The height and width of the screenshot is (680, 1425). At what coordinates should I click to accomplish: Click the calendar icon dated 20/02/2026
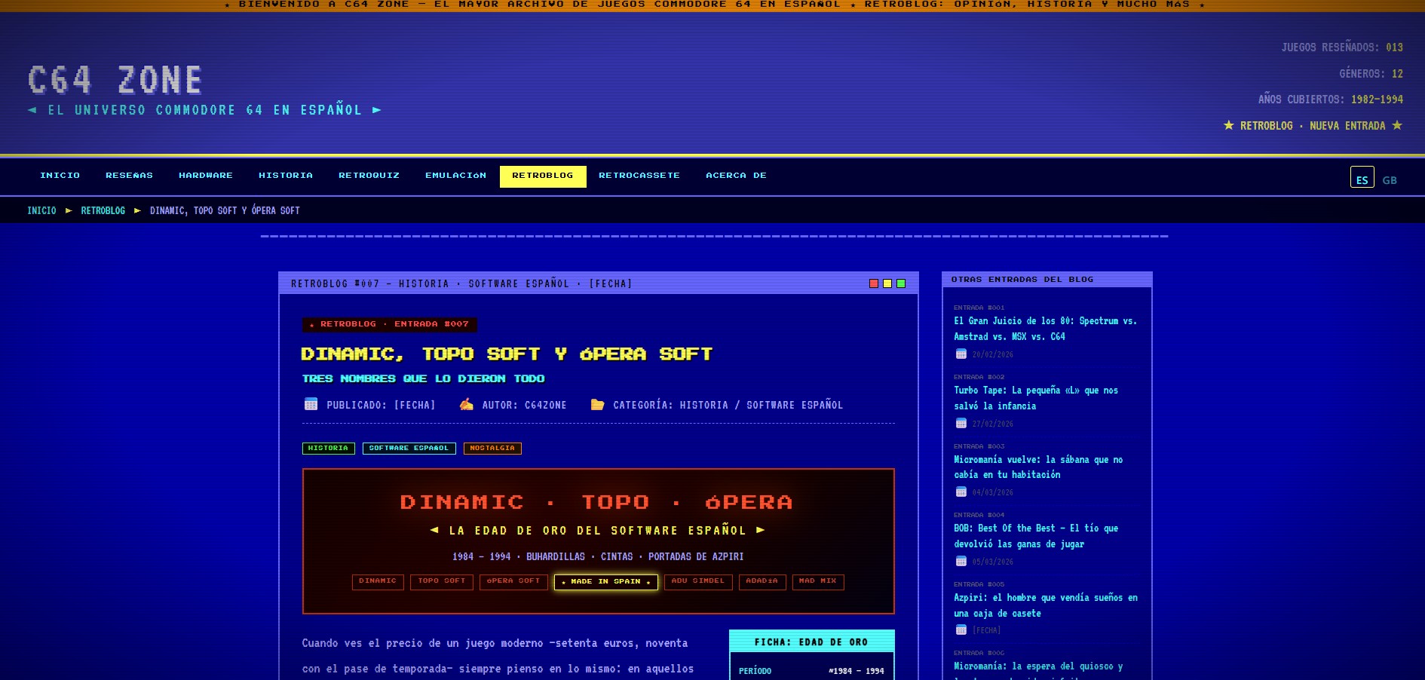tap(961, 354)
